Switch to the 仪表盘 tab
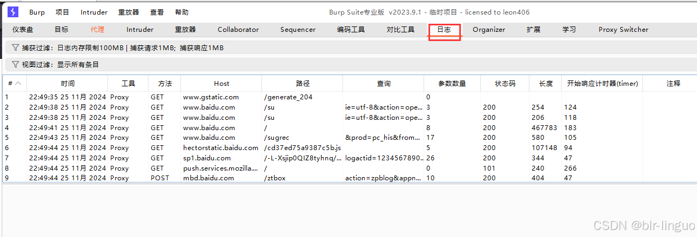Viewport: 697px width, 237px height. click(23, 30)
